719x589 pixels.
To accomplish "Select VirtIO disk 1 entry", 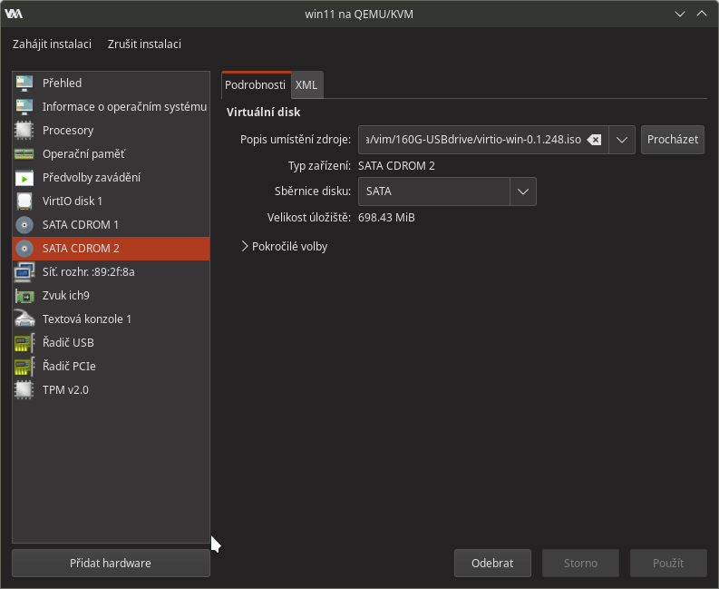I will pos(111,201).
